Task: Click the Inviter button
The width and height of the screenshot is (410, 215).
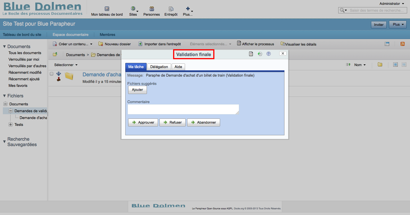Action: [x=379, y=24]
